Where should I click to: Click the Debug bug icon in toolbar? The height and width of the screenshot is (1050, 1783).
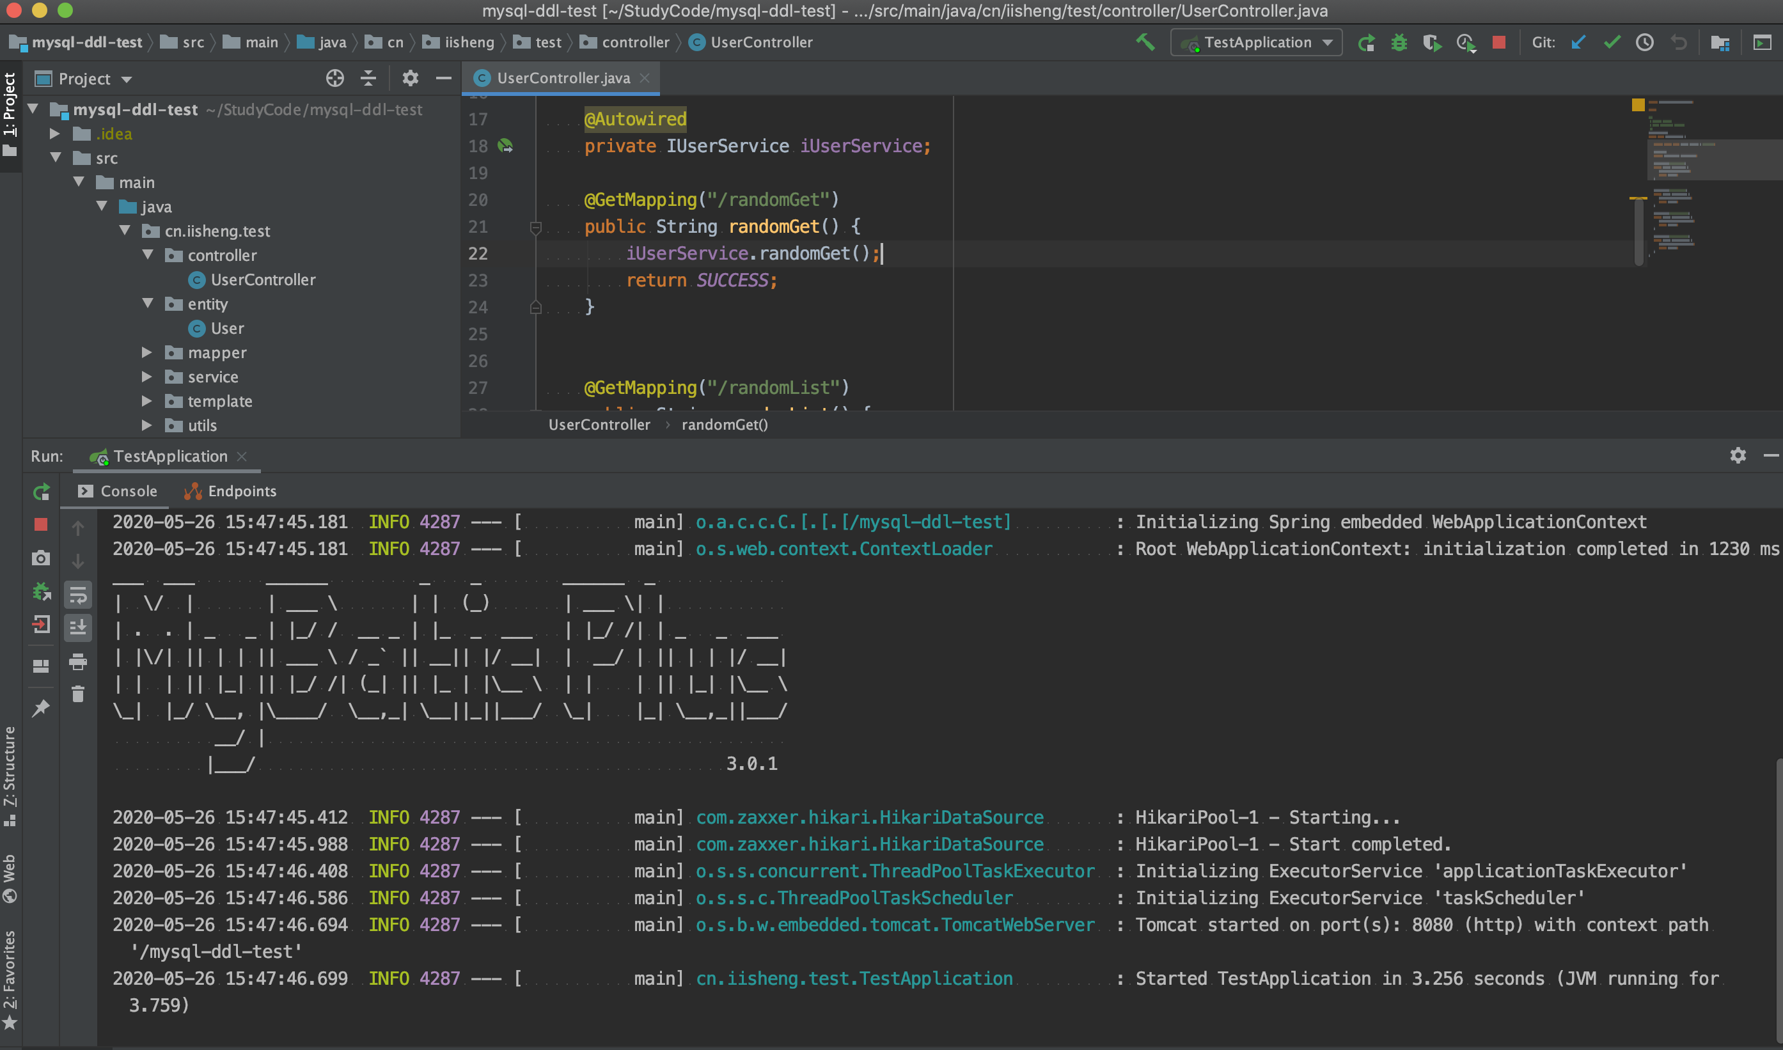click(1398, 42)
